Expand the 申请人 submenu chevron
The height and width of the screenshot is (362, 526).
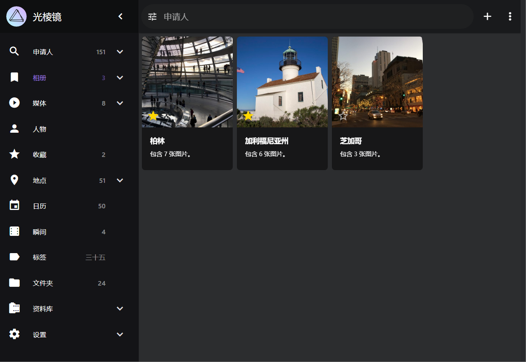click(x=120, y=52)
